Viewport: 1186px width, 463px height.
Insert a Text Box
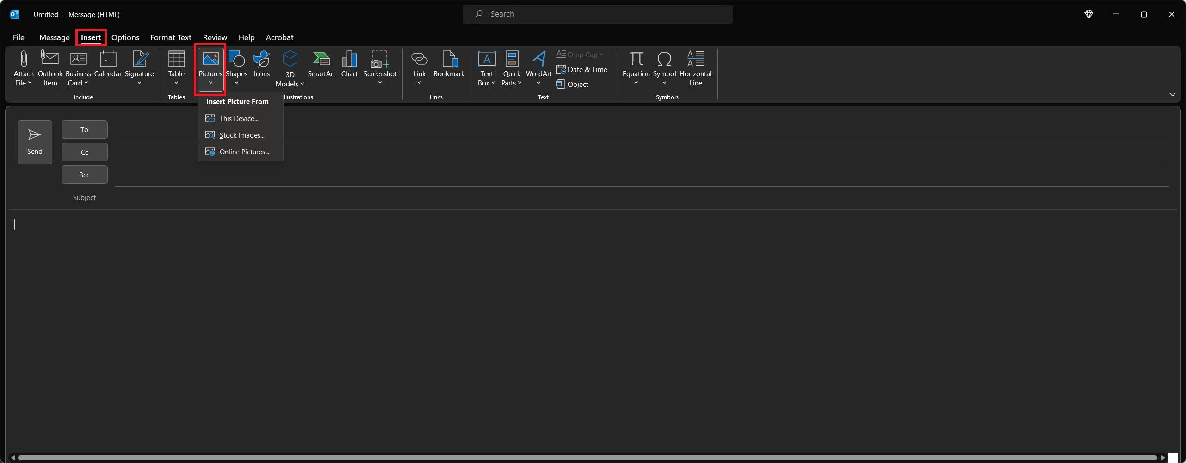pos(487,68)
